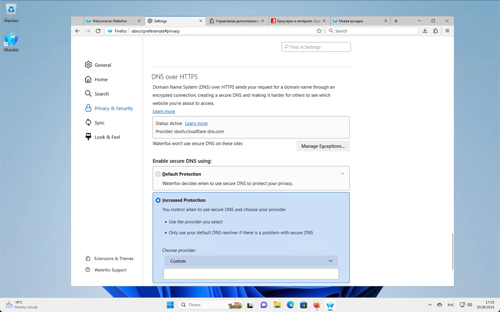Click the Windows taskbar Поиск search box
Viewport: 500px width, 312px height.
pyautogui.click(x=211, y=305)
